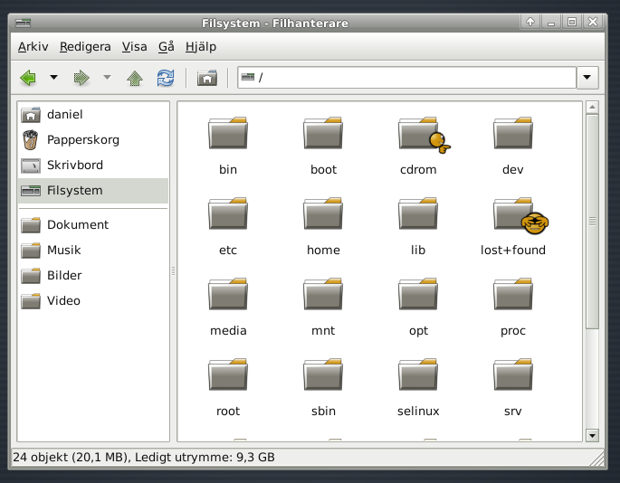
Task: Open the forward history dropdown arrow
Action: pyautogui.click(x=107, y=78)
